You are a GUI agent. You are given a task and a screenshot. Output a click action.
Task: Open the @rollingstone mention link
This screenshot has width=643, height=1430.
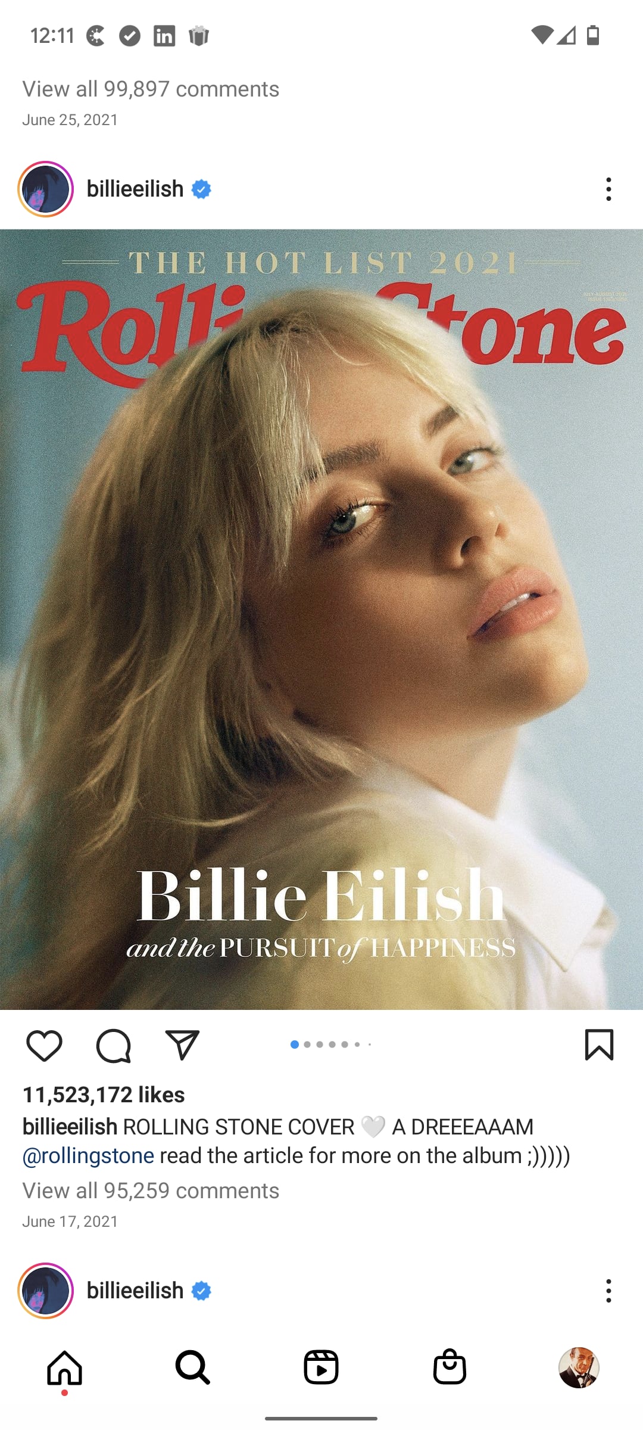88,1156
